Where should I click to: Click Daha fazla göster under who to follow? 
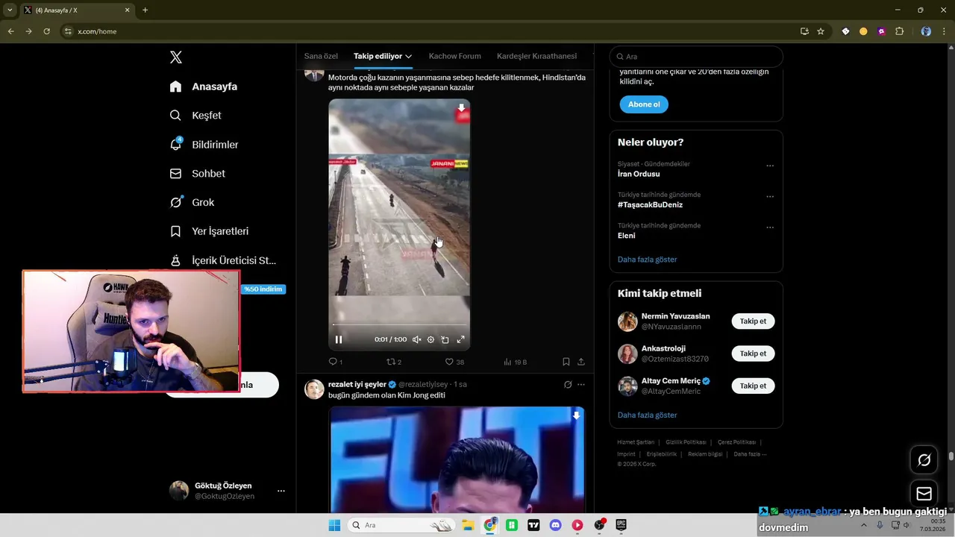click(x=647, y=415)
